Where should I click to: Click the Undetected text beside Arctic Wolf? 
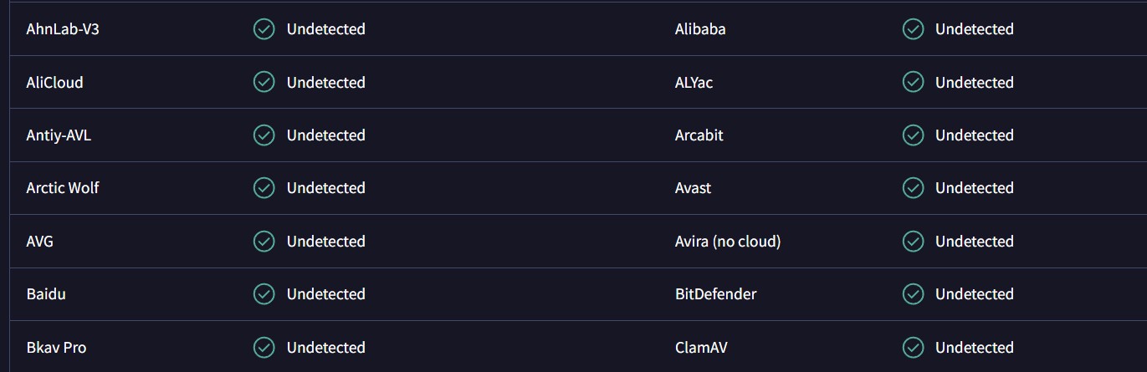click(x=326, y=188)
